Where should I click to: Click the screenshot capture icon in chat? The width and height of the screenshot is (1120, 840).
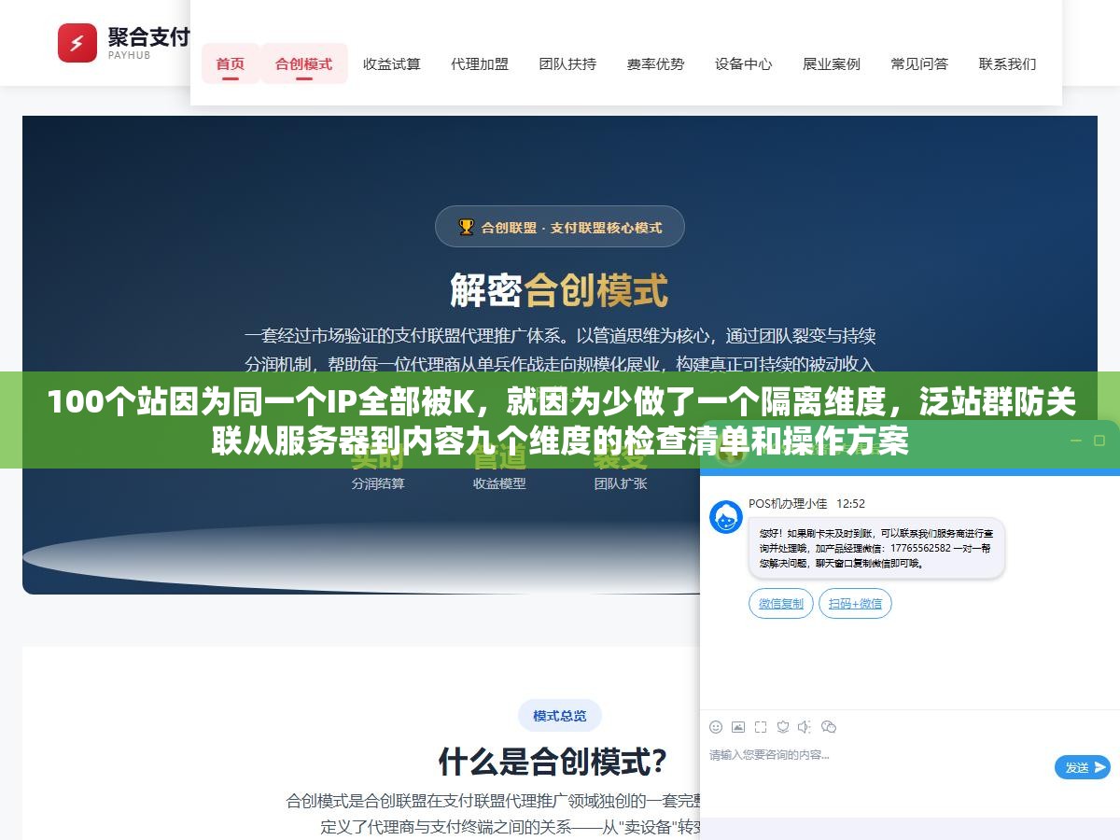click(761, 727)
